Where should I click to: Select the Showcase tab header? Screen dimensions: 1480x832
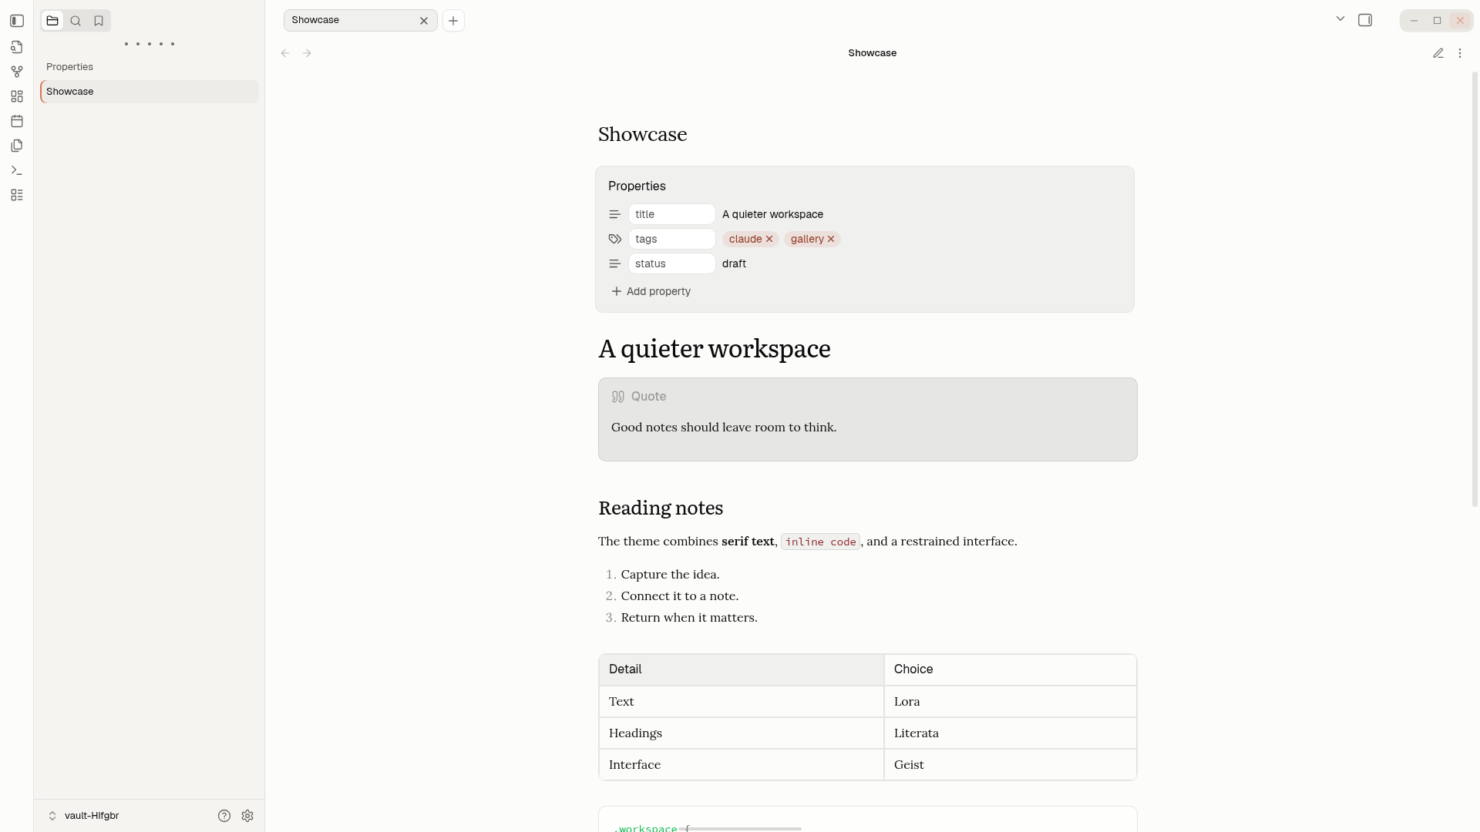pyautogui.click(x=360, y=20)
